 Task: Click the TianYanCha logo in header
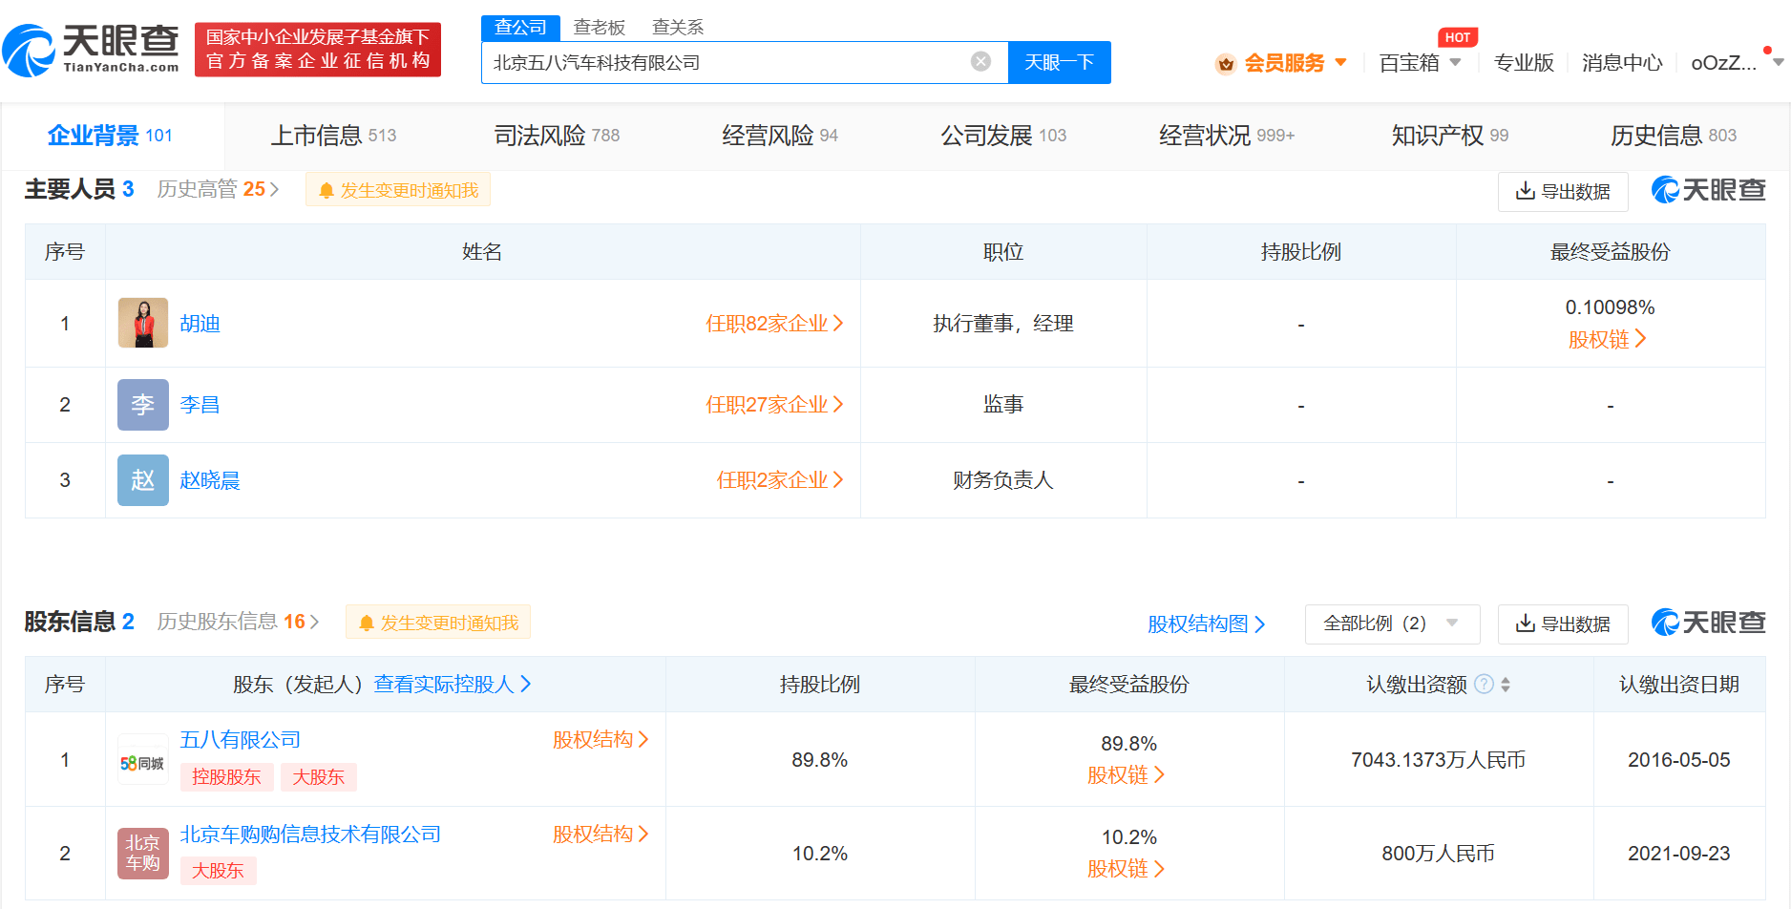(92, 50)
